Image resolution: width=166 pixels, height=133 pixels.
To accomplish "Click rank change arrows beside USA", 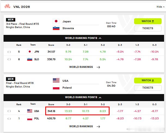I will click(9, 111).
